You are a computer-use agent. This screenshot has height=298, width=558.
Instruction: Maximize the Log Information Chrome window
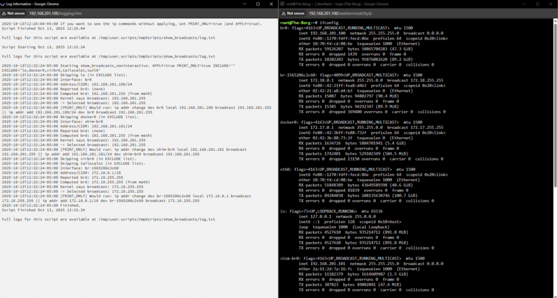point(258,4)
